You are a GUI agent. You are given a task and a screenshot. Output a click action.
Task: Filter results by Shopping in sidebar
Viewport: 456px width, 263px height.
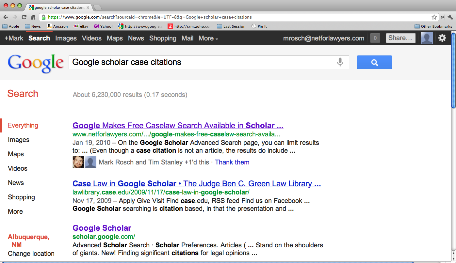point(21,197)
